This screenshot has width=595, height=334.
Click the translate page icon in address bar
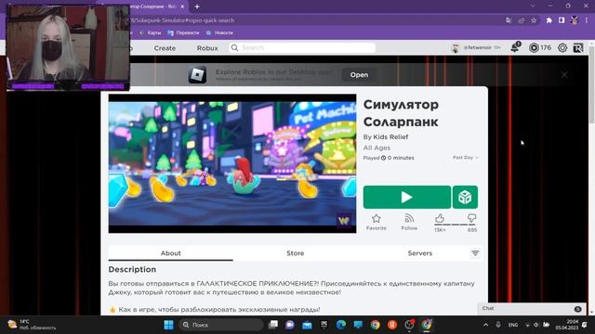pos(509,20)
